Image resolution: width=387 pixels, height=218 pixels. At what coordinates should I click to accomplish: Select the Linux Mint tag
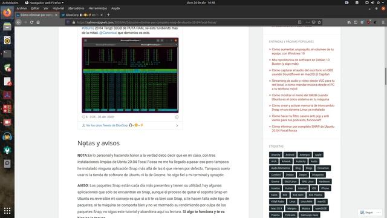(307, 202)
